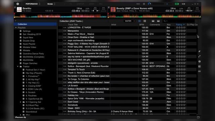Open the Squid New playlist

pos(28,37)
